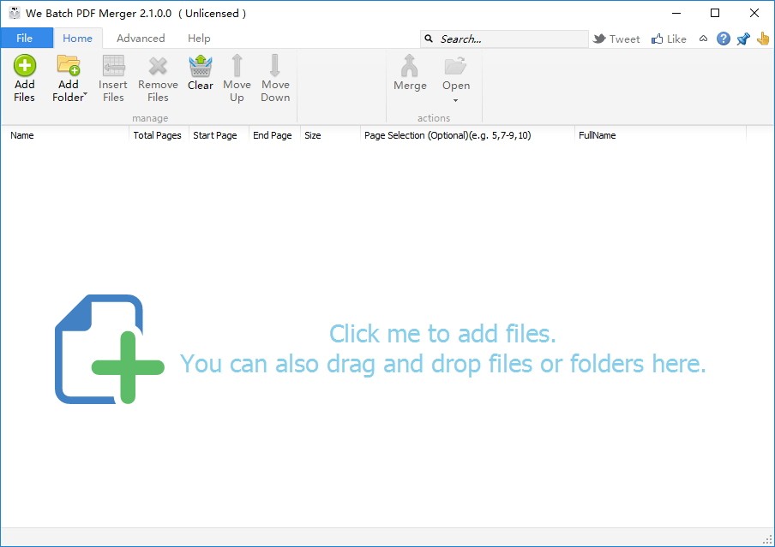Collapse the ribbon with the caret icon

click(x=703, y=39)
